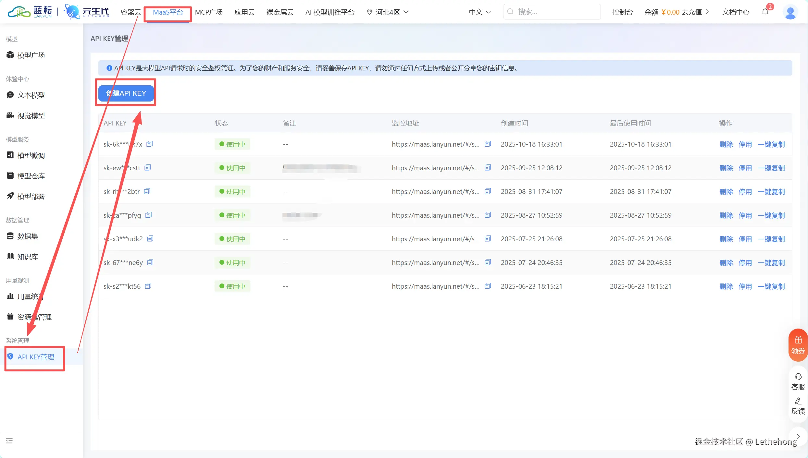Delete the sk-ew***cstt key via 删除
808x458 pixels.
(726, 168)
